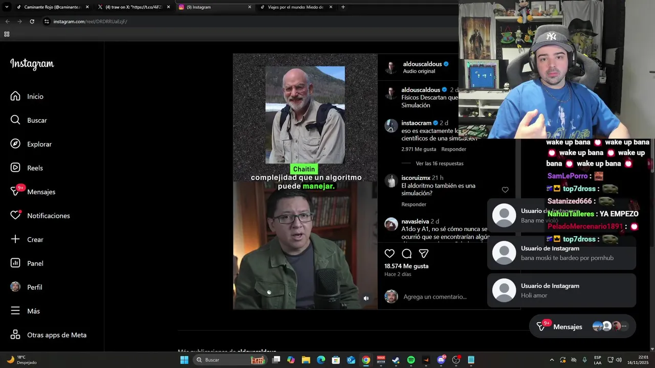This screenshot has height=368, width=655.
Task: Click the Instagram logo
Action: click(x=32, y=64)
